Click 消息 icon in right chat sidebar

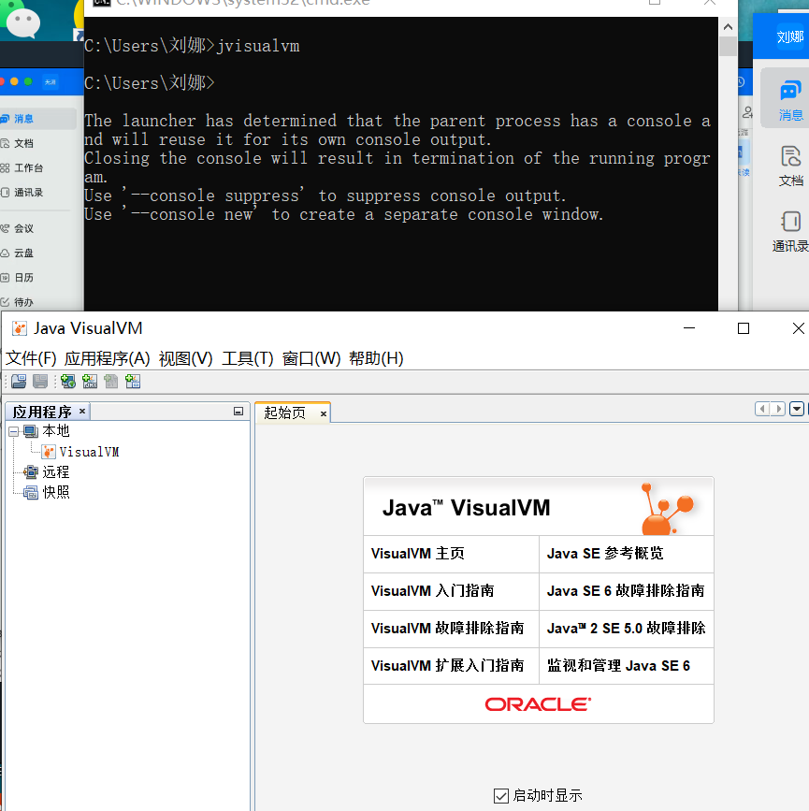(x=790, y=91)
